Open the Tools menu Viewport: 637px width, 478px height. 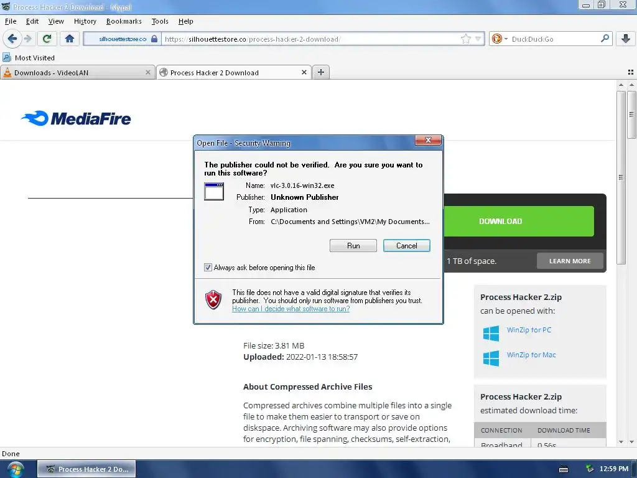160,21
